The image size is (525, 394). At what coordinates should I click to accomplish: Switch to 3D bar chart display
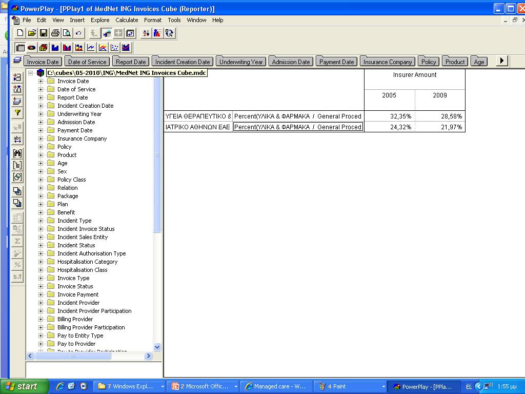click(44, 48)
